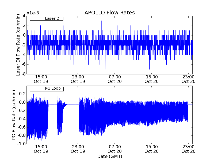
Task: Click the Date (GMT) x-axis label
Action: (109, 156)
